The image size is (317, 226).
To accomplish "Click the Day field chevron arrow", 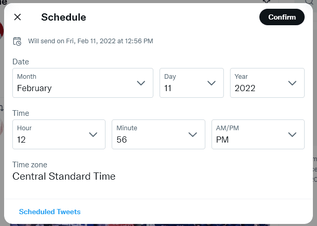I will 212,83.
